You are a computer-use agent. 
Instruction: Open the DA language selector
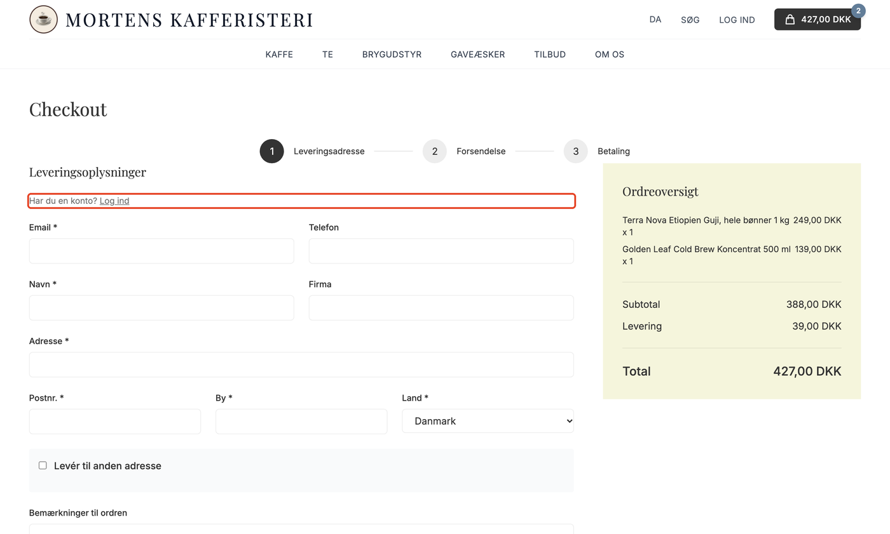click(655, 20)
